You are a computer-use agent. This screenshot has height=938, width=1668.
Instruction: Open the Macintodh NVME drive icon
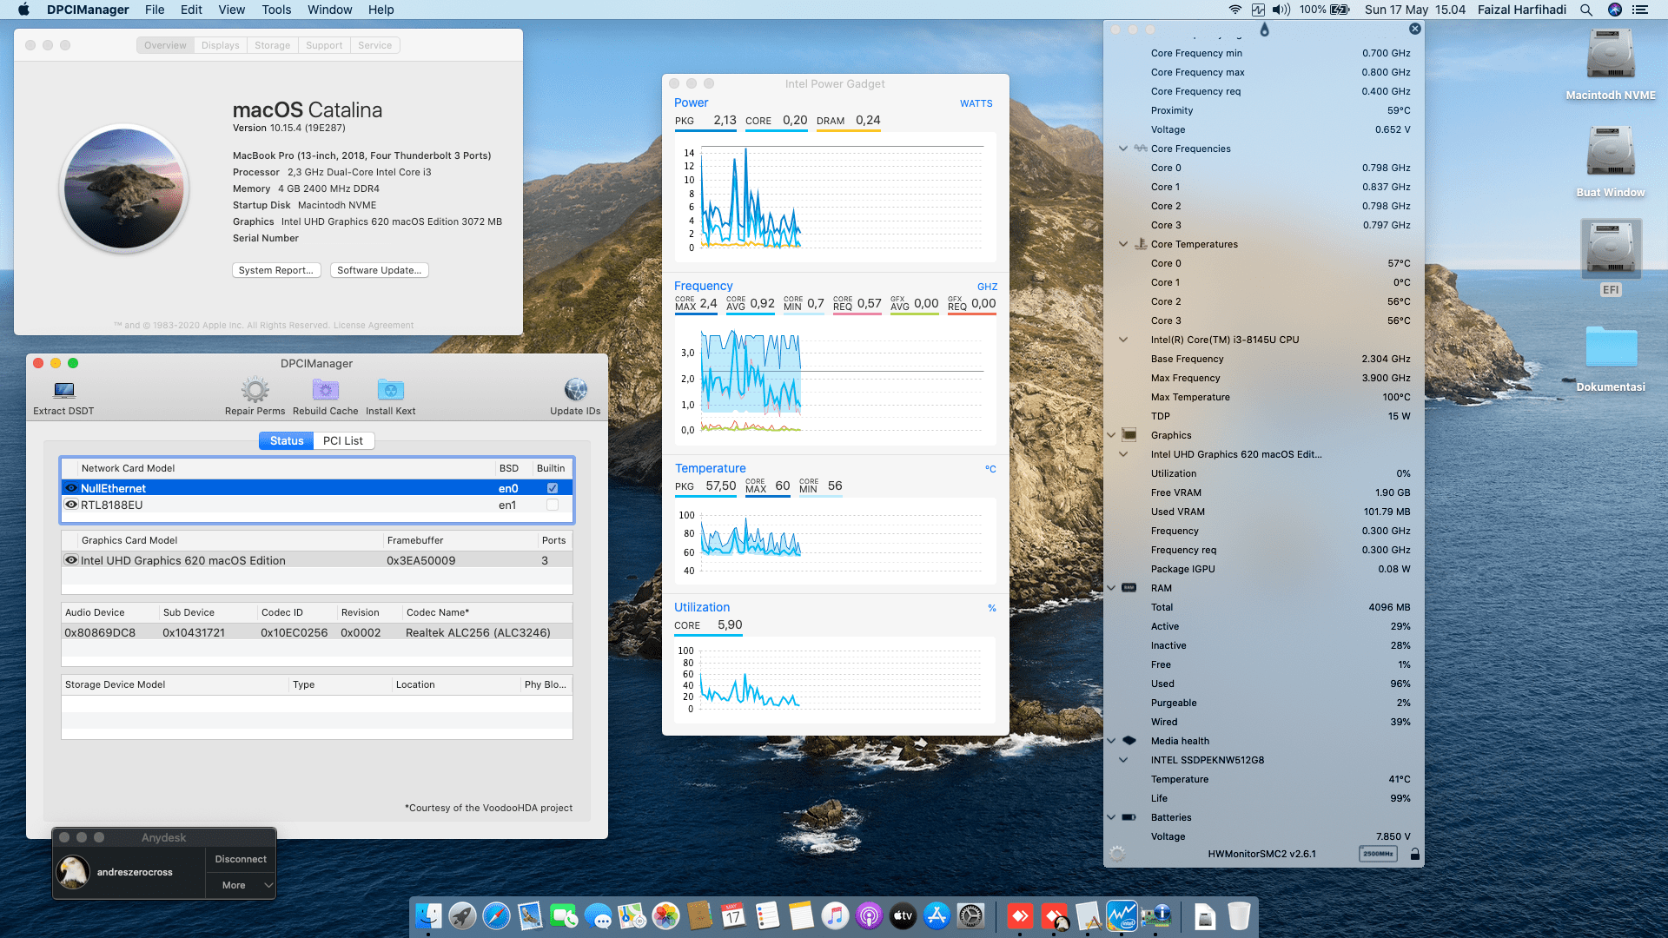(x=1611, y=55)
